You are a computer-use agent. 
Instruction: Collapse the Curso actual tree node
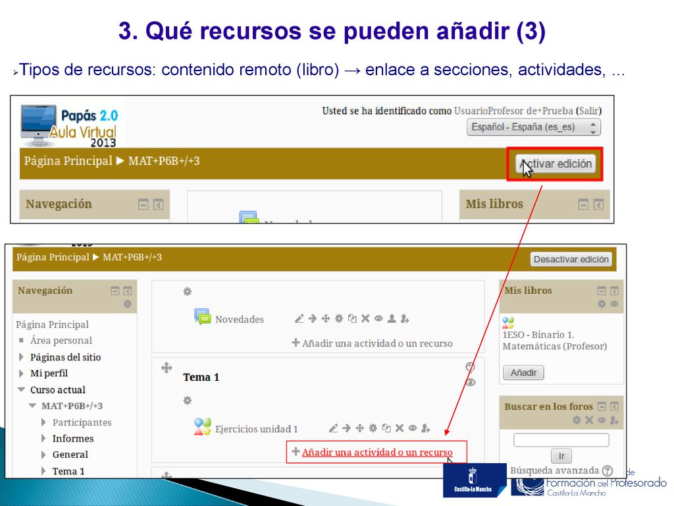click(x=21, y=389)
